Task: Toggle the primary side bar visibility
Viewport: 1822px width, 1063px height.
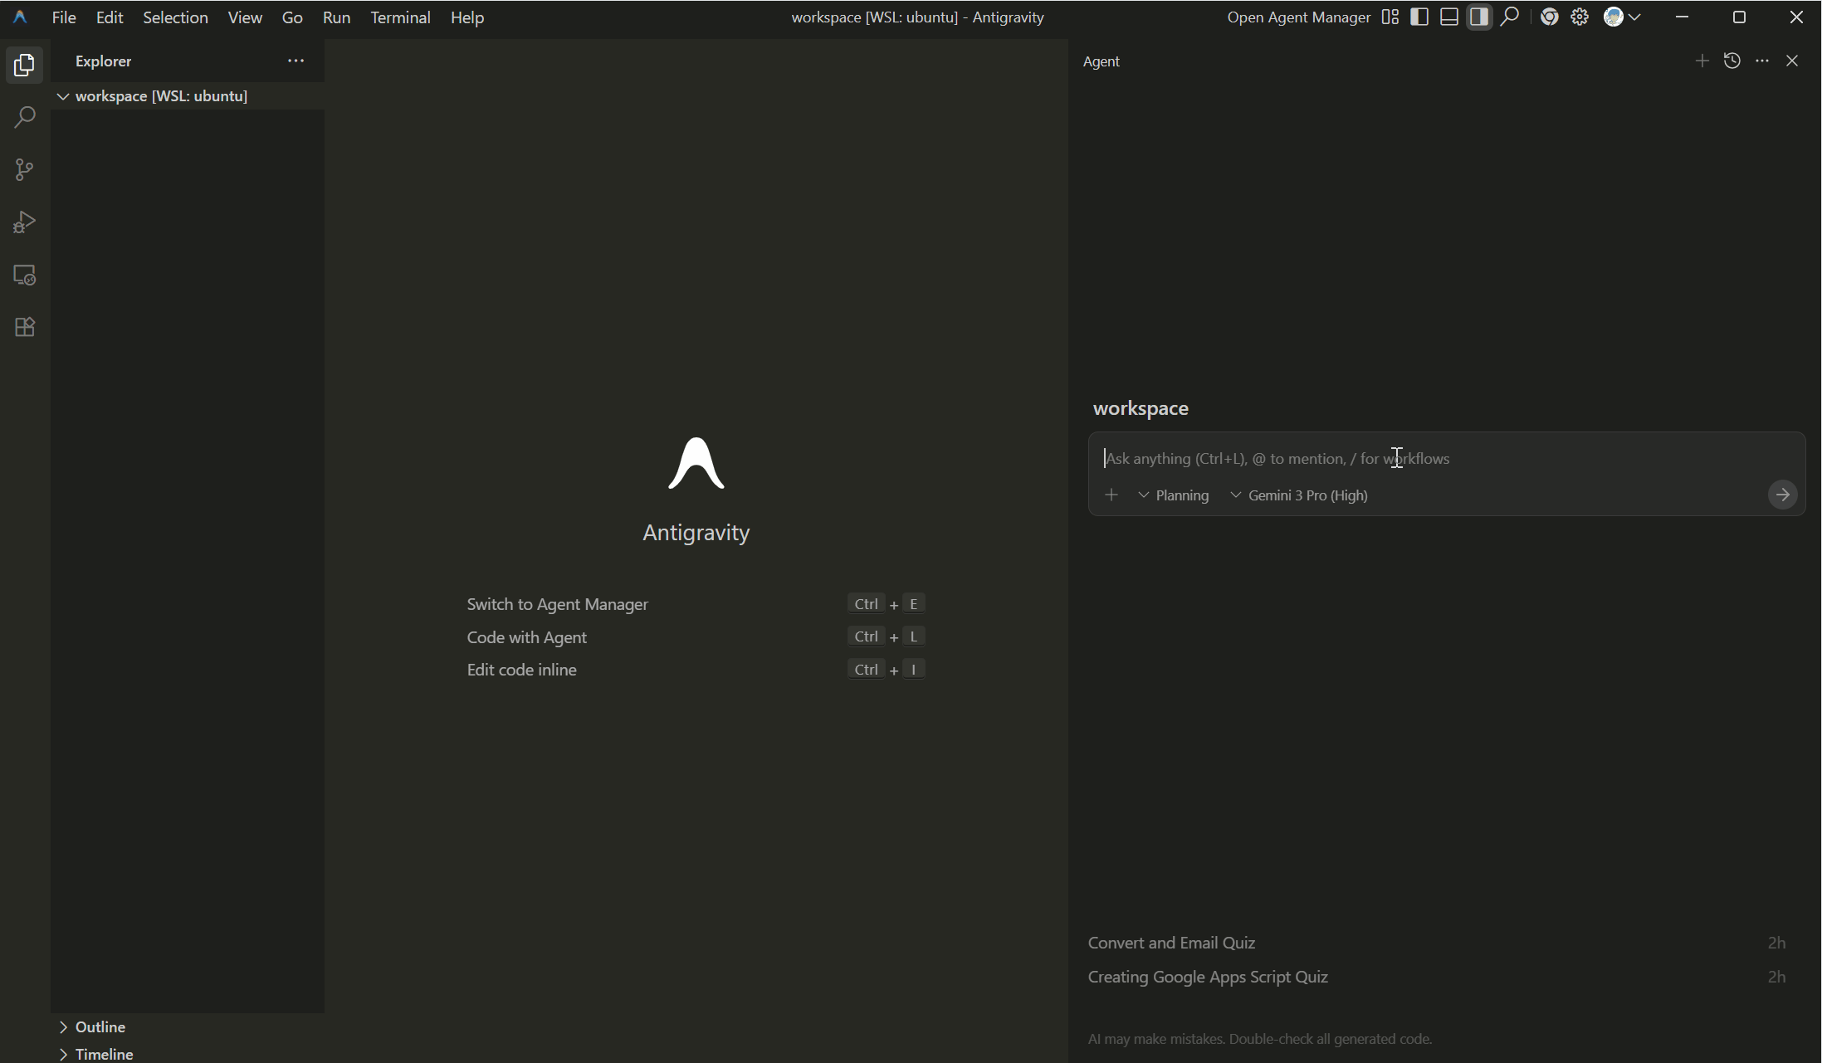Action: pos(1419,17)
